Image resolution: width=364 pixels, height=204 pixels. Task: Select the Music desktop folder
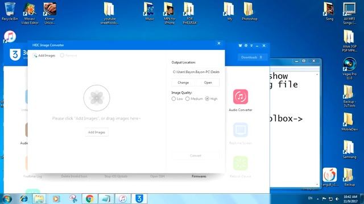click(149, 11)
